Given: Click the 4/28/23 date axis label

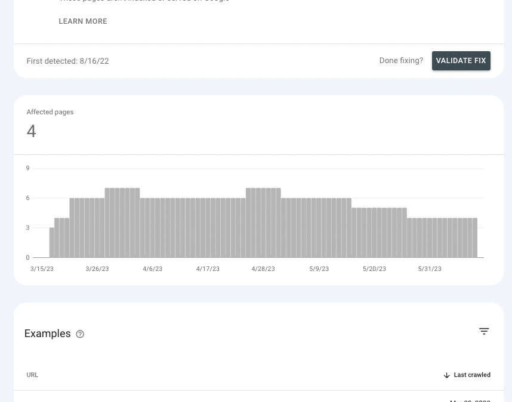Looking at the screenshot, I should tap(263, 269).
